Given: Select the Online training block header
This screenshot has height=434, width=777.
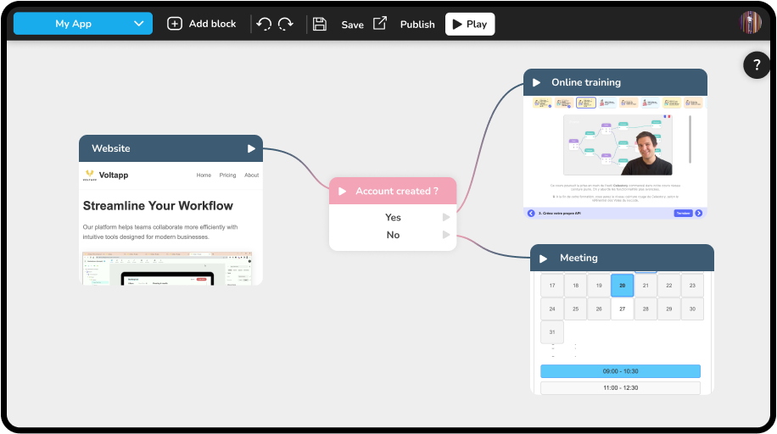Looking at the screenshot, I should [x=615, y=82].
